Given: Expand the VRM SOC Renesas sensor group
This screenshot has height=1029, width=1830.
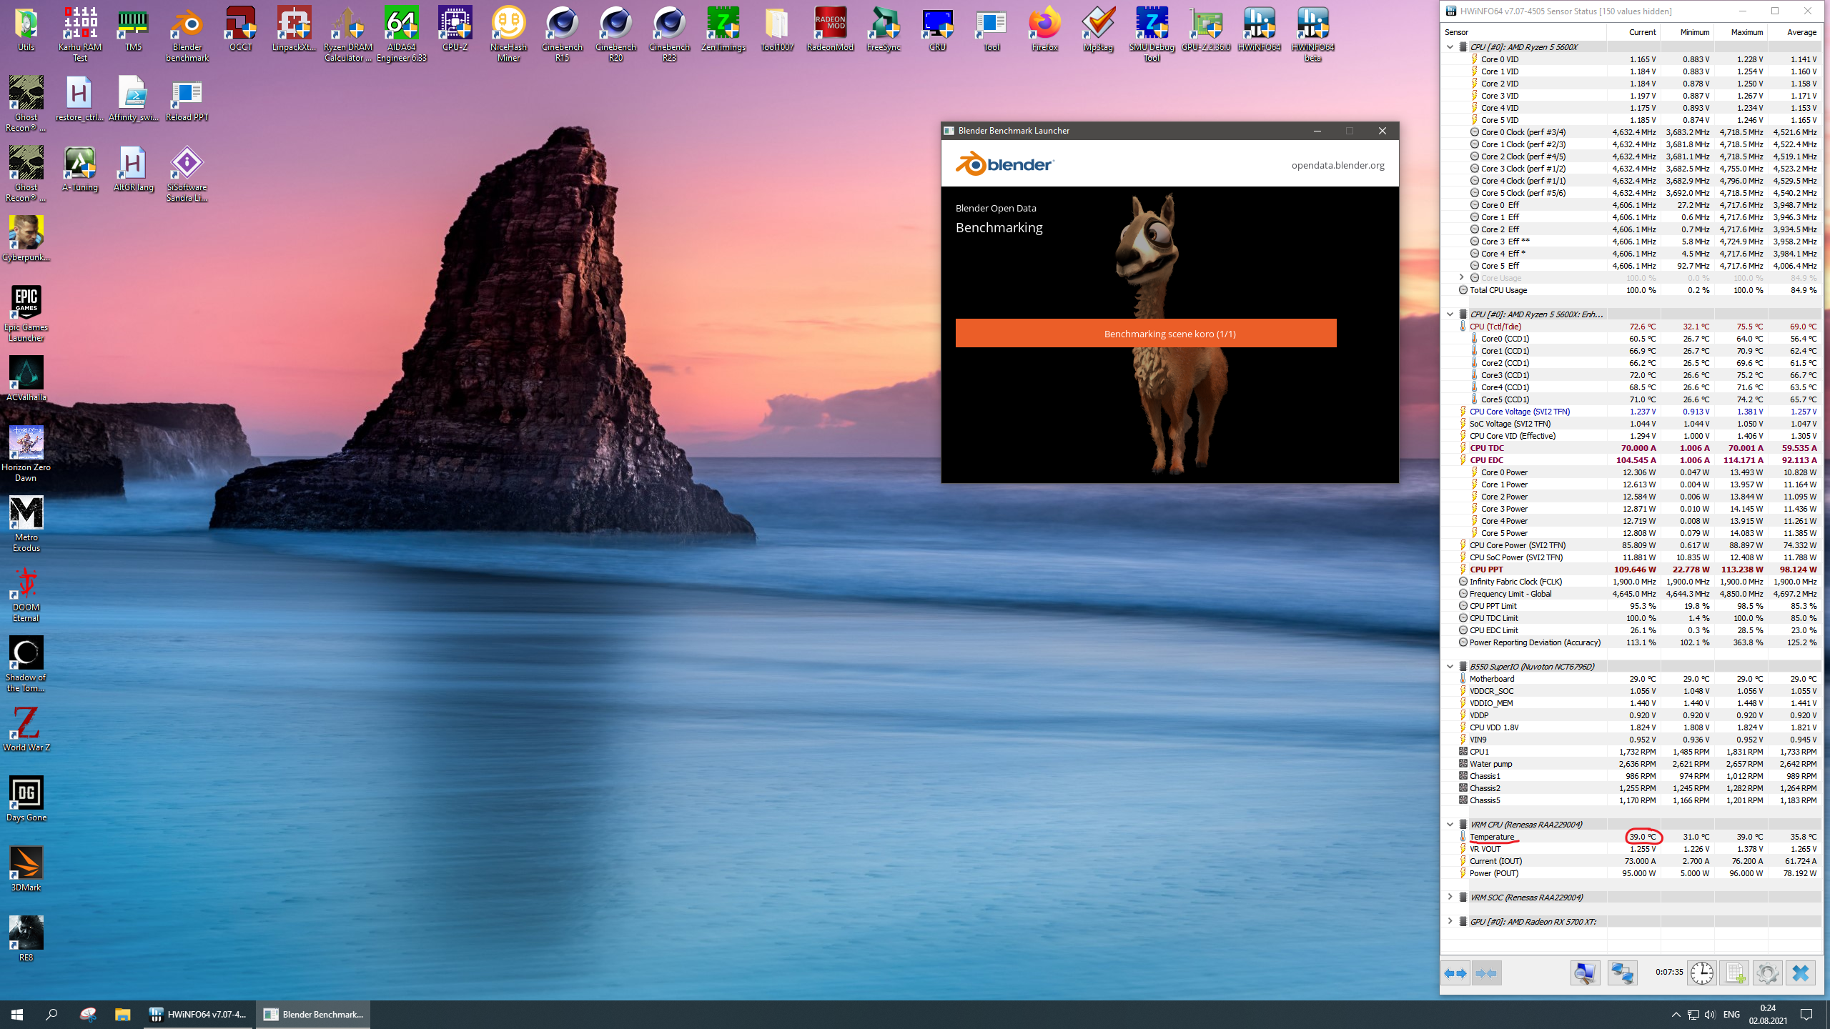Looking at the screenshot, I should coord(1450,897).
